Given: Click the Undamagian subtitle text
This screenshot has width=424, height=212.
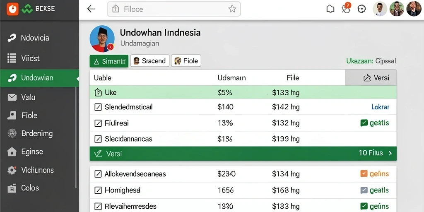Looking at the screenshot, I should click(140, 43).
